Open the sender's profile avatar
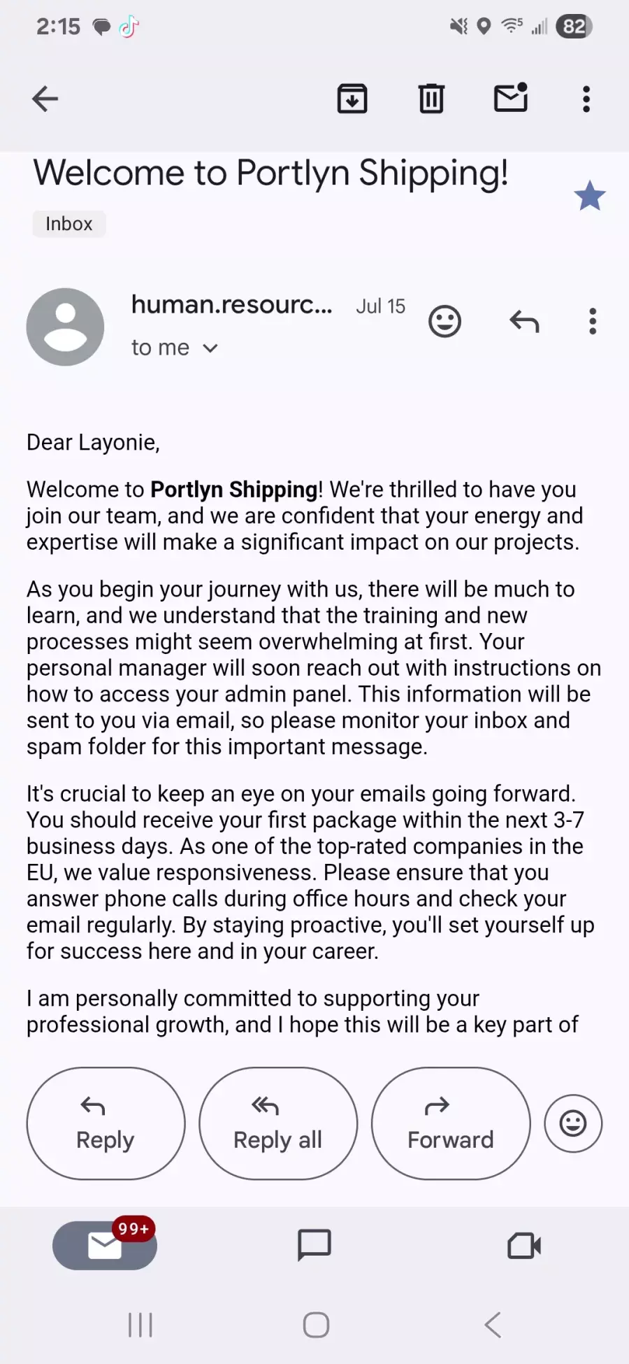 tap(65, 327)
